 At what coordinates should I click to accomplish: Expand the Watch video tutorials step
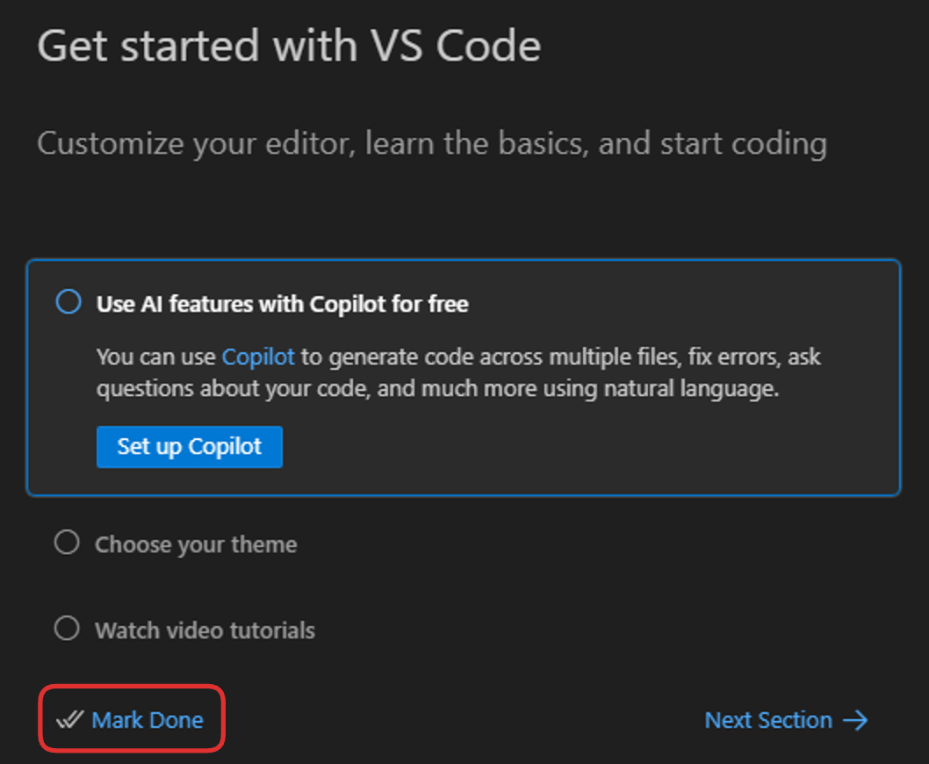pyautogui.click(x=205, y=630)
